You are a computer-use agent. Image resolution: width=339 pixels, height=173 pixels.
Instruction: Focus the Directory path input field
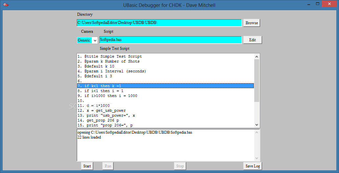159,23
